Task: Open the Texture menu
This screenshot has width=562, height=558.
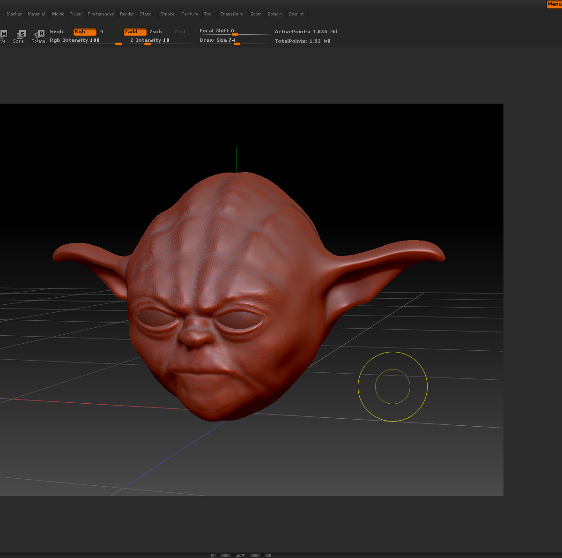Action: tap(190, 14)
